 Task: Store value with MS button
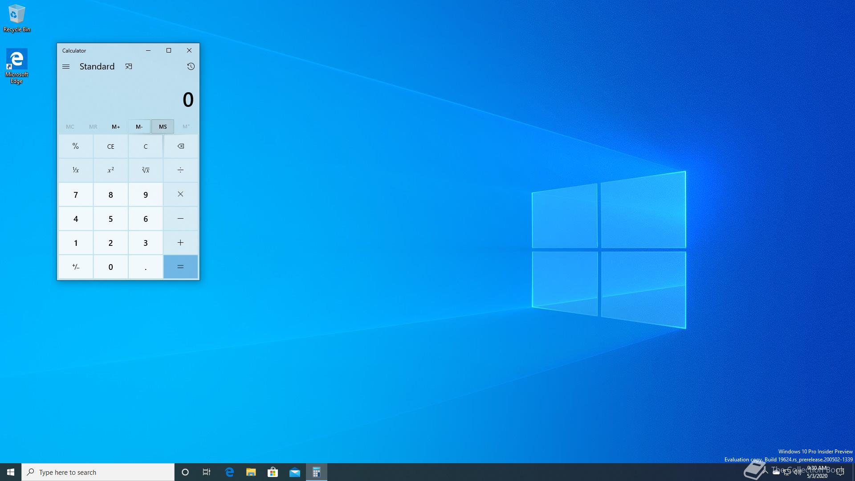(163, 126)
